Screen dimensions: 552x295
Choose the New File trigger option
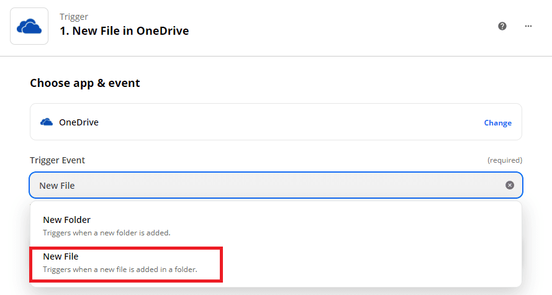click(61, 256)
